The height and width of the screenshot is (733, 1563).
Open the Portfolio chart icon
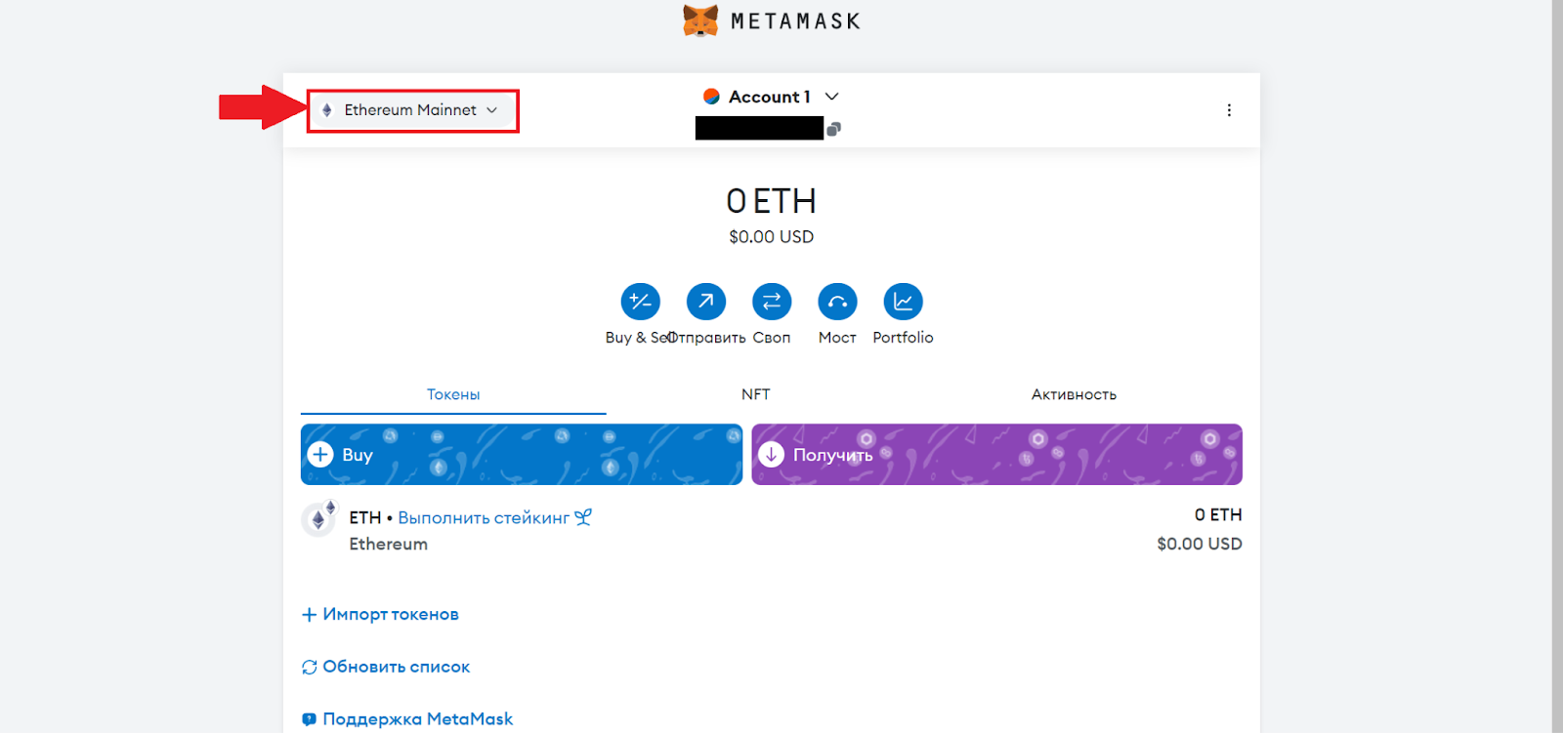point(903,302)
